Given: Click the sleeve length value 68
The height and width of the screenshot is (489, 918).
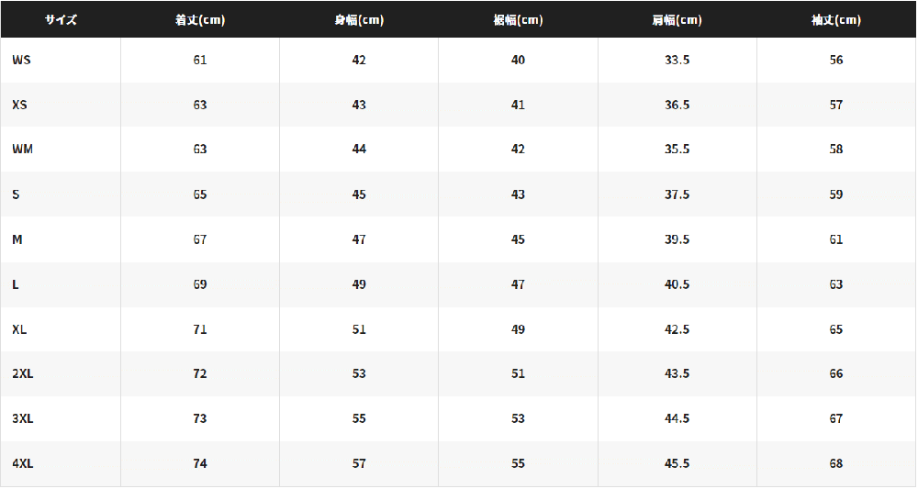Looking at the screenshot, I should tap(836, 464).
